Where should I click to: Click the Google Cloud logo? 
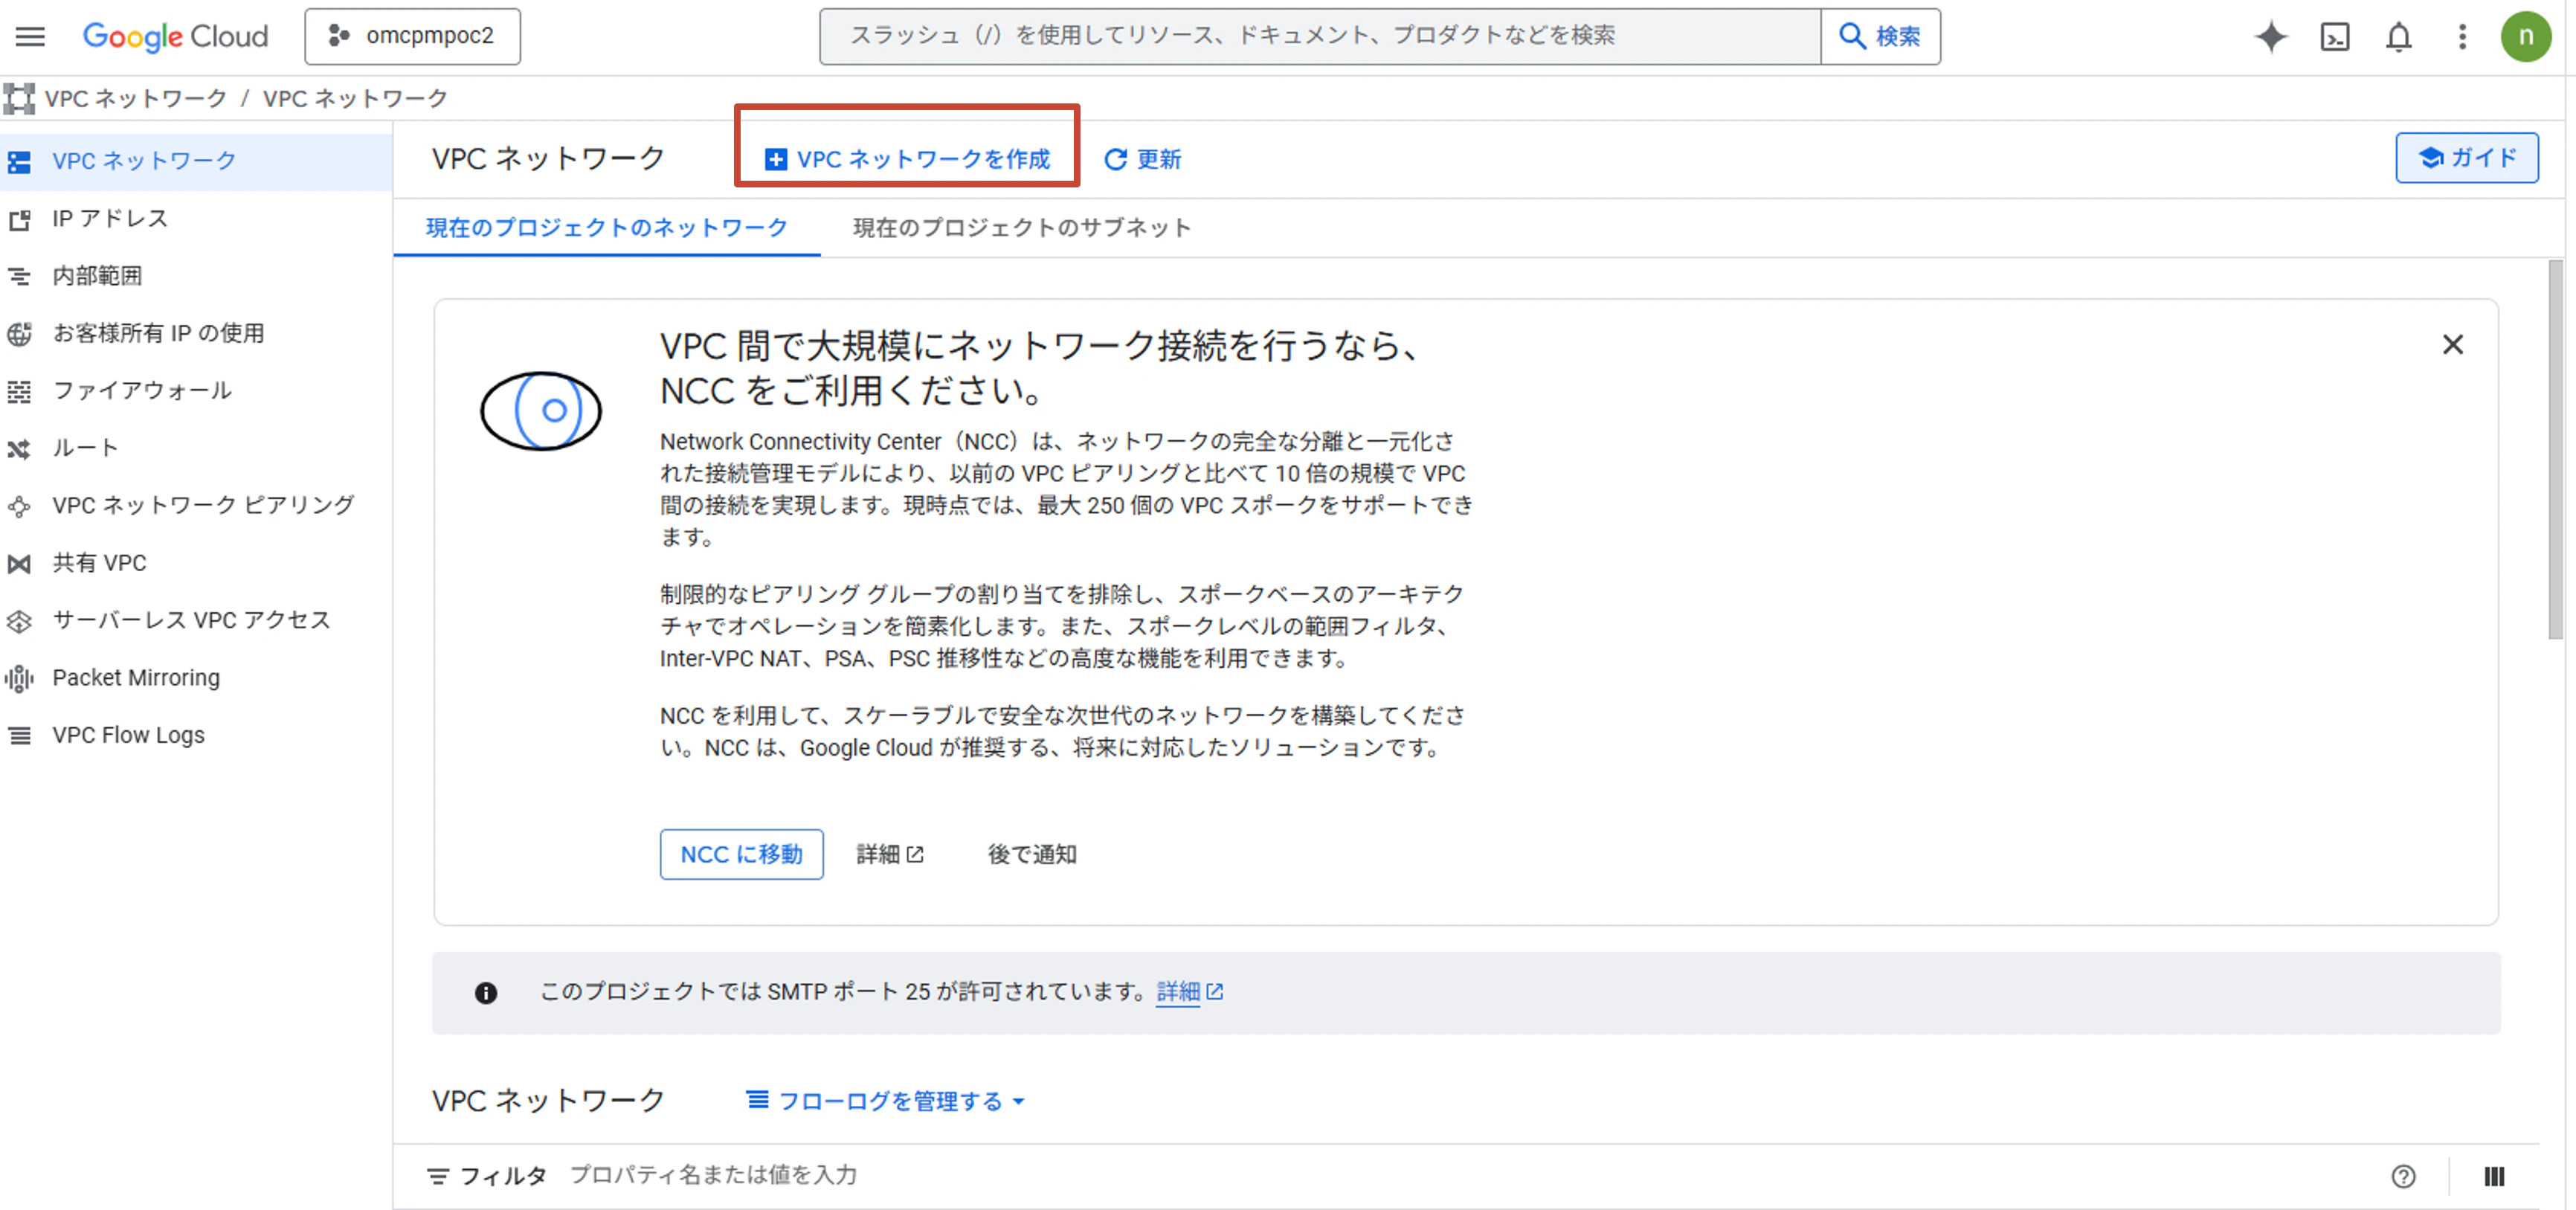click(x=175, y=37)
